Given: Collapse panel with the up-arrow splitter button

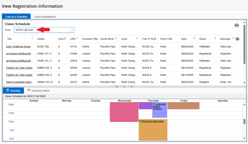Looking at the screenshot, I should pyautogui.click(x=117, y=86).
